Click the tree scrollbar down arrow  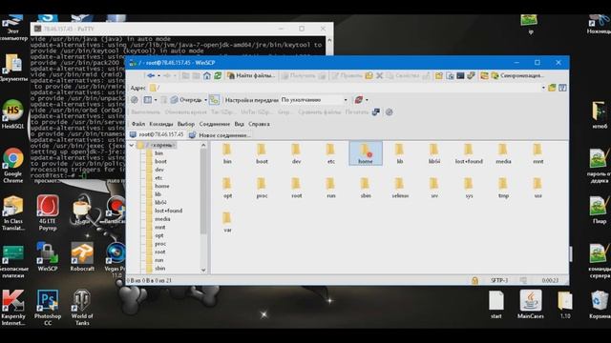203,270
